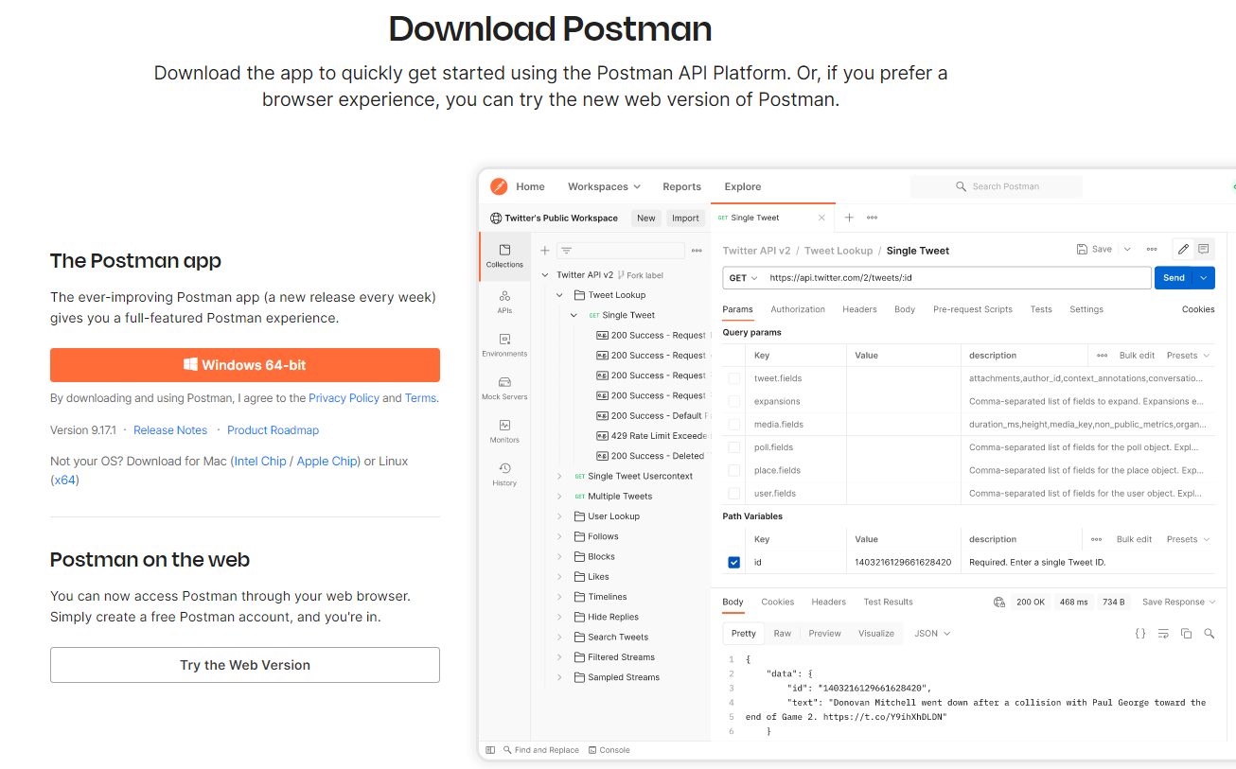The width and height of the screenshot is (1236, 769).
Task: Click the plus icon to open new tab
Action: 849,218
